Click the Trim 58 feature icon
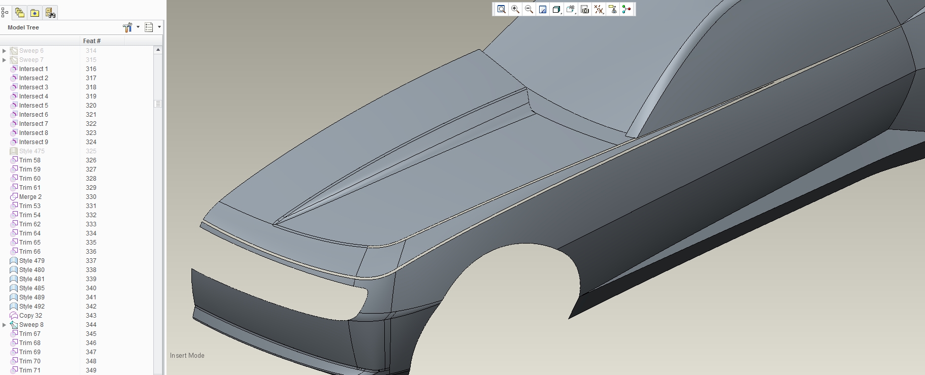Screen dimensions: 925x375 point(14,160)
